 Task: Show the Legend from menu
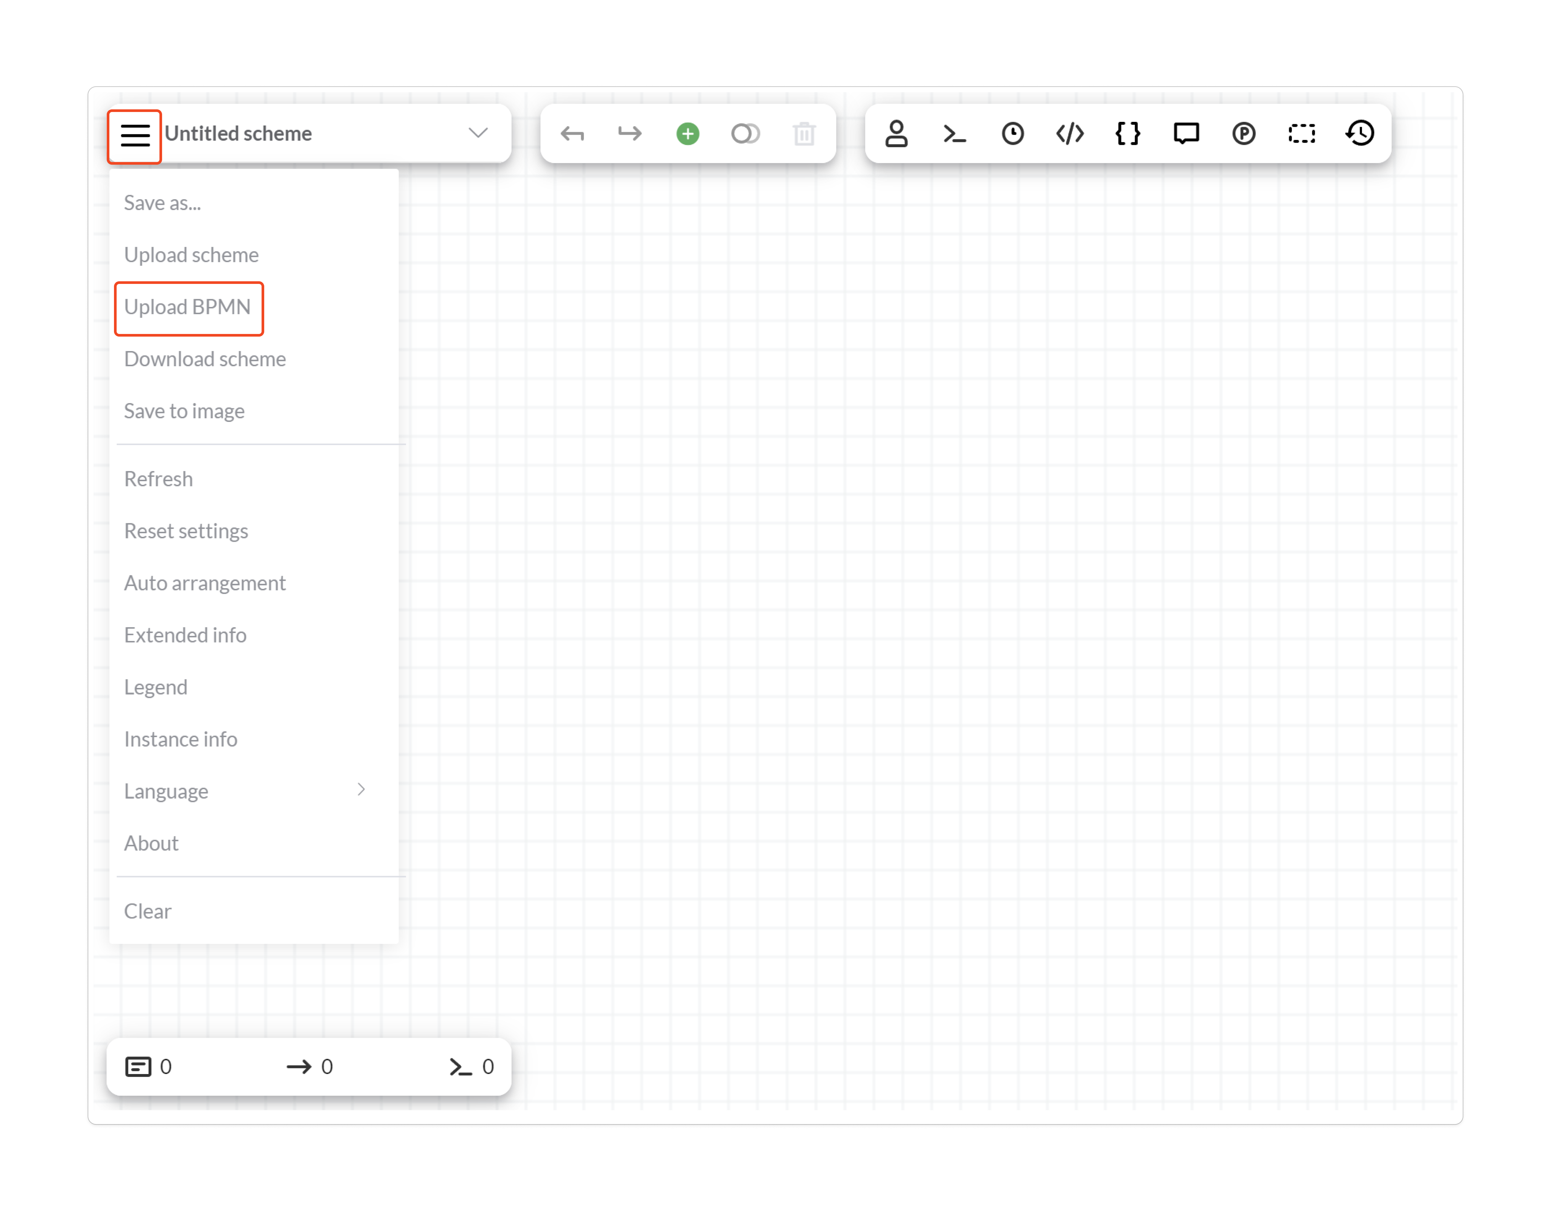(156, 687)
